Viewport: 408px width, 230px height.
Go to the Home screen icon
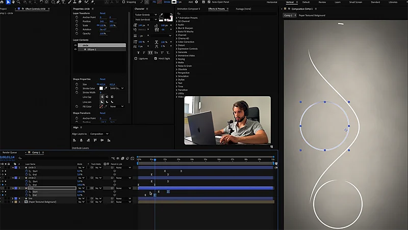click(2, 2)
